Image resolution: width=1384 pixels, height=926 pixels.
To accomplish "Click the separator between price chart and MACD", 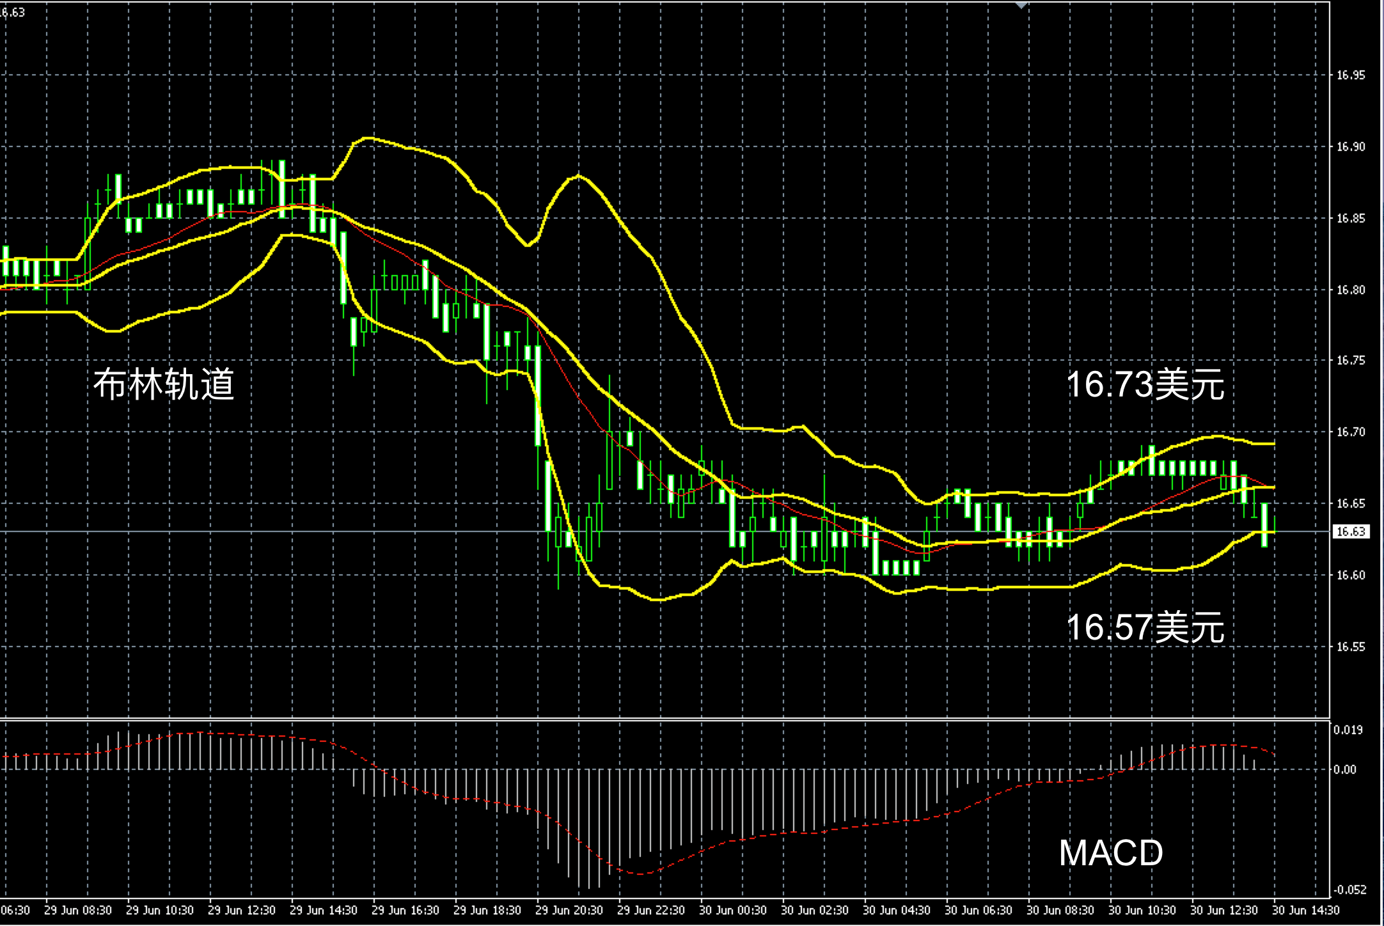I will [665, 719].
